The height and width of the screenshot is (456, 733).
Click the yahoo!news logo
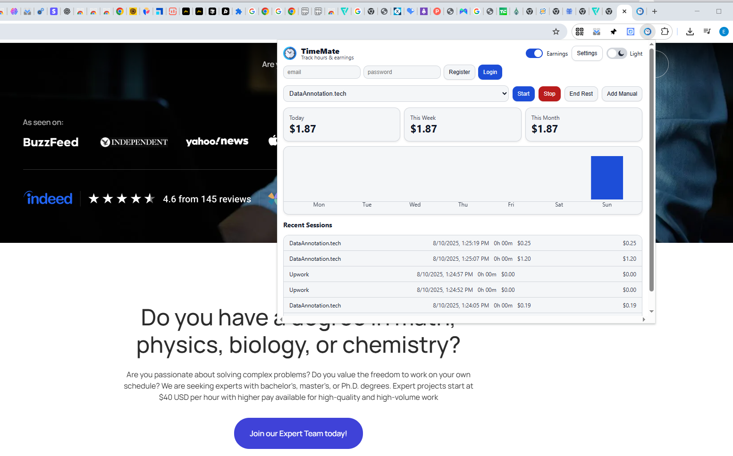[x=217, y=141]
